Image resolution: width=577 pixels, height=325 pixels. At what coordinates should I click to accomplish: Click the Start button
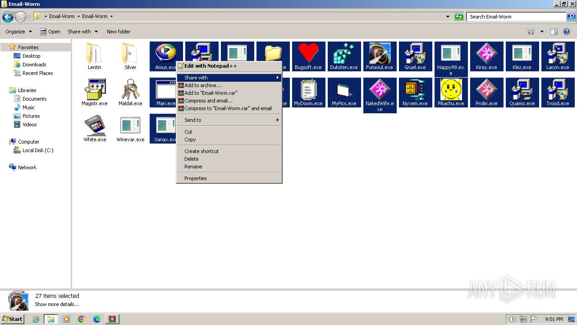[x=13, y=319]
